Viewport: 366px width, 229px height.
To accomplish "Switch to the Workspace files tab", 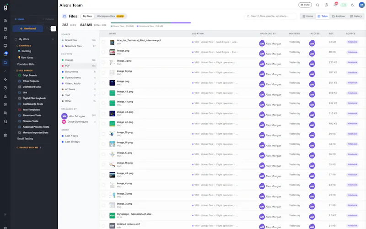I will click(x=110, y=16).
